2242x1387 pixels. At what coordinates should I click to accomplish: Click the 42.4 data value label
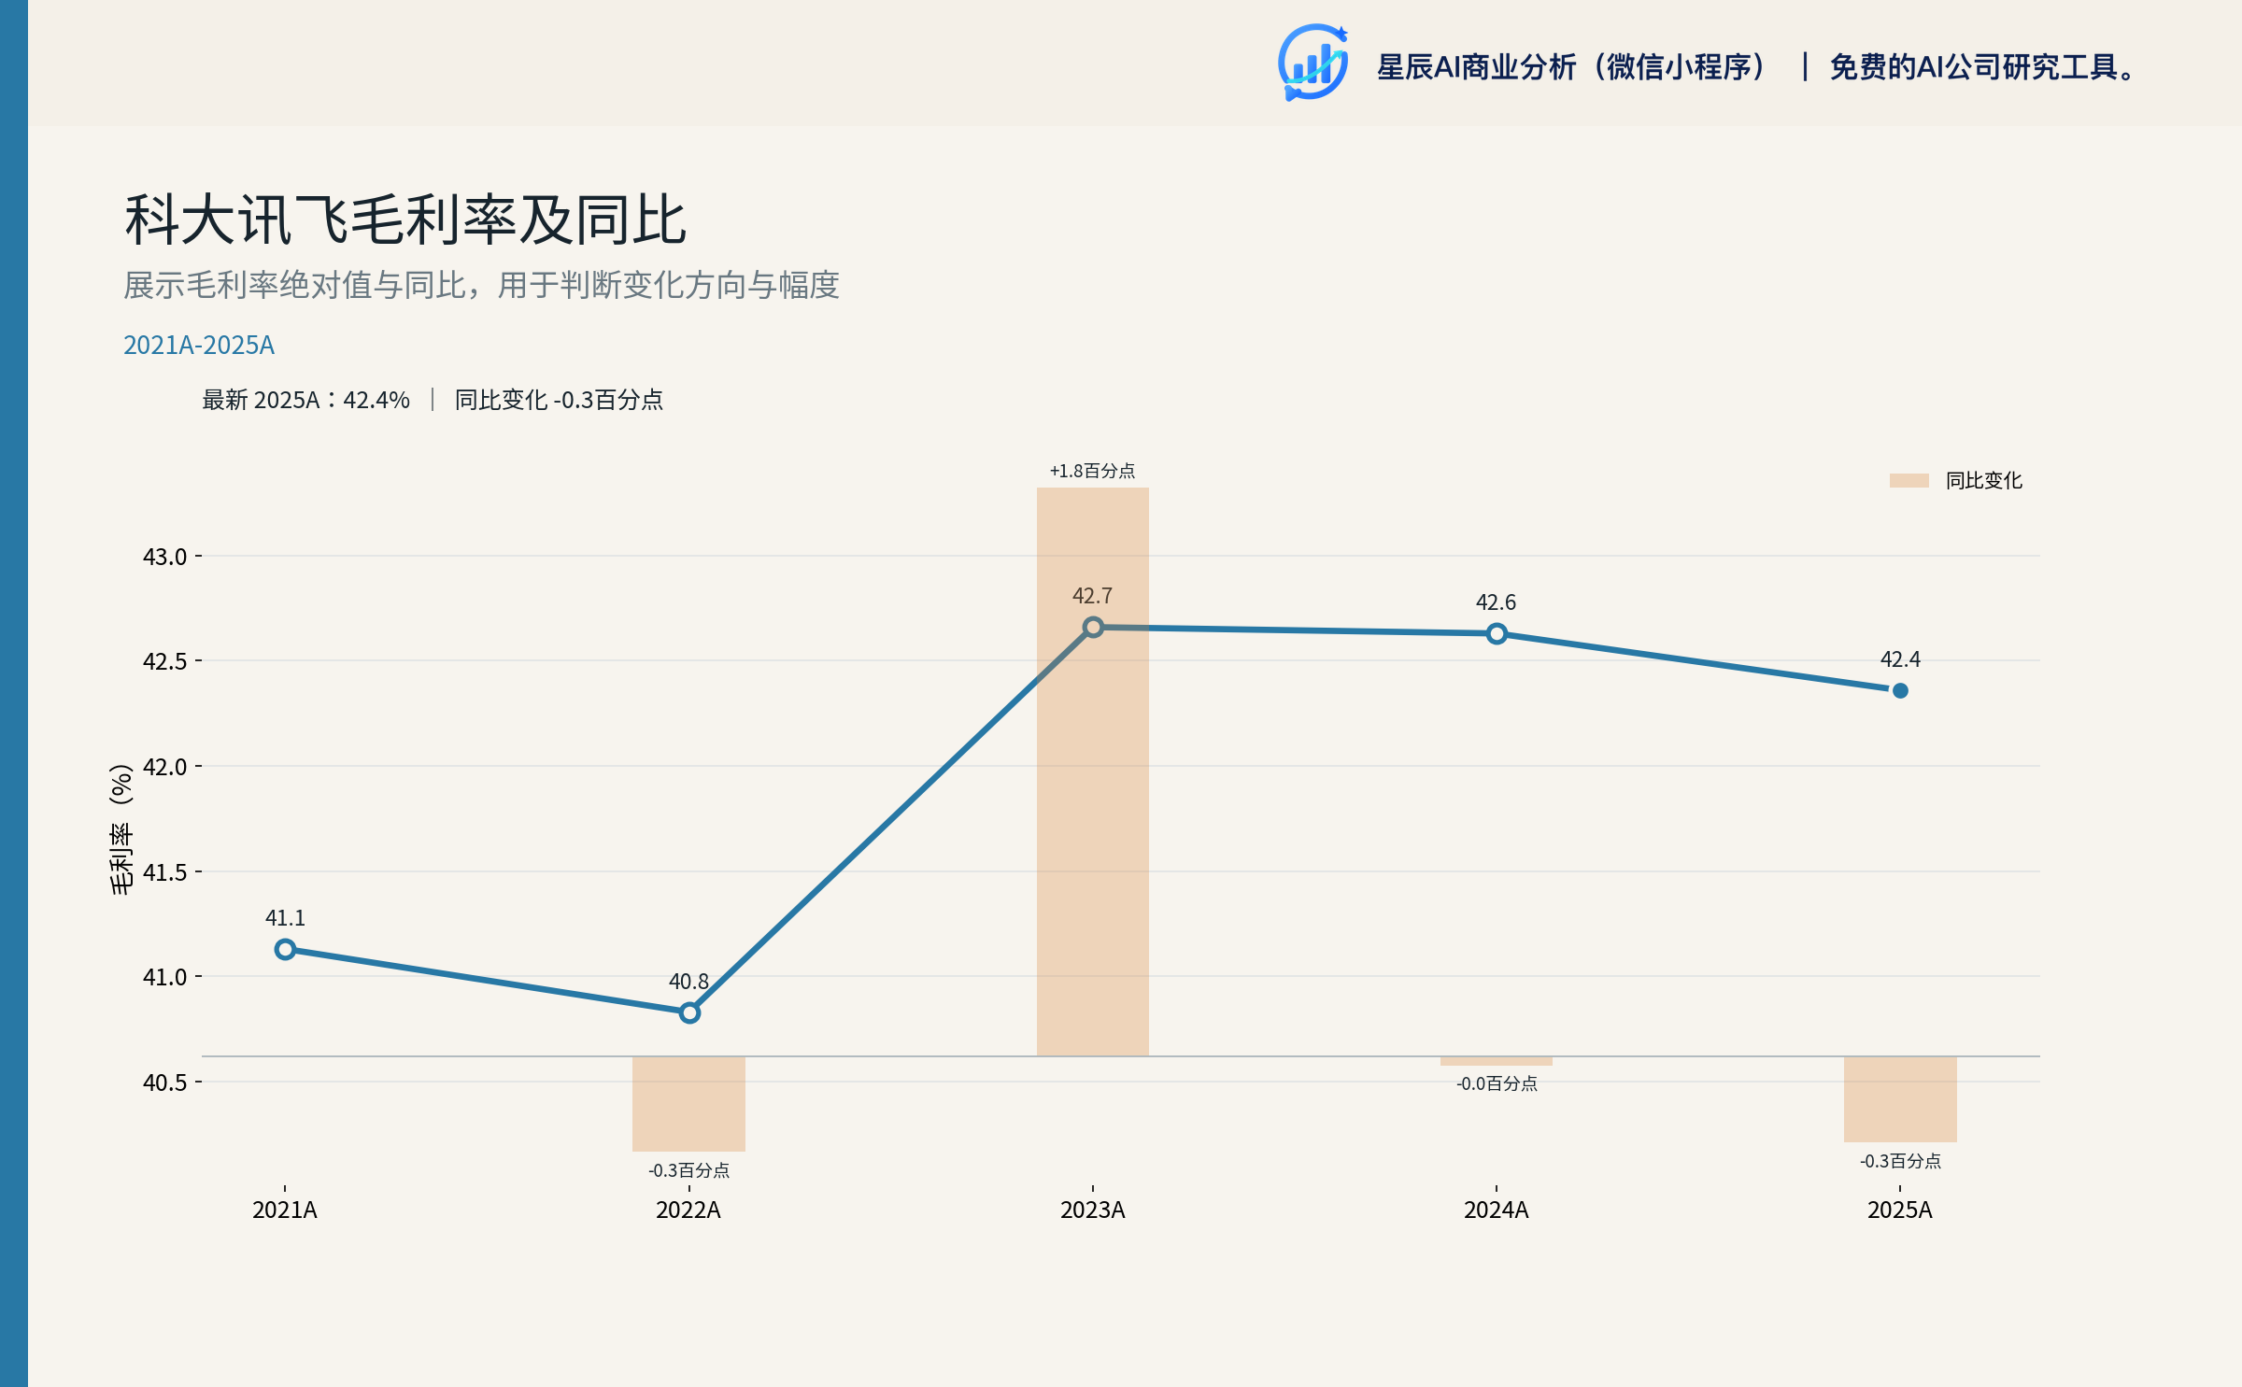point(1900,659)
